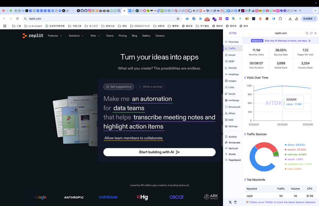Open a new browser tab

pos(300,11)
